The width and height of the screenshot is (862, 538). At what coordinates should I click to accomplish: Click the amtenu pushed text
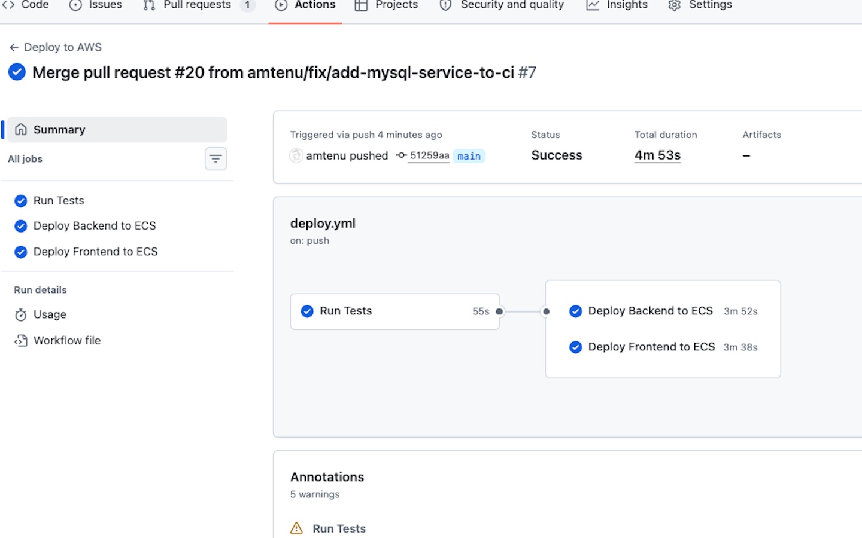tap(347, 155)
